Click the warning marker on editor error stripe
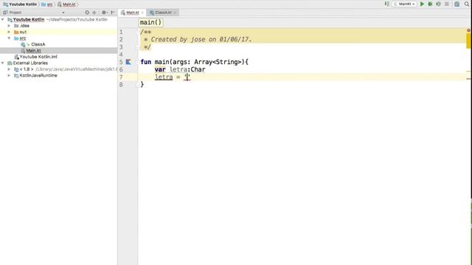Viewport: 472px width, 265px height. pyautogui.click(x=468, y=71)
